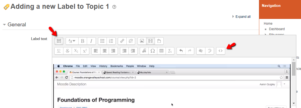Redo the last edit
Viewport: 301px width, 108px height.
[x=189, y=51]
